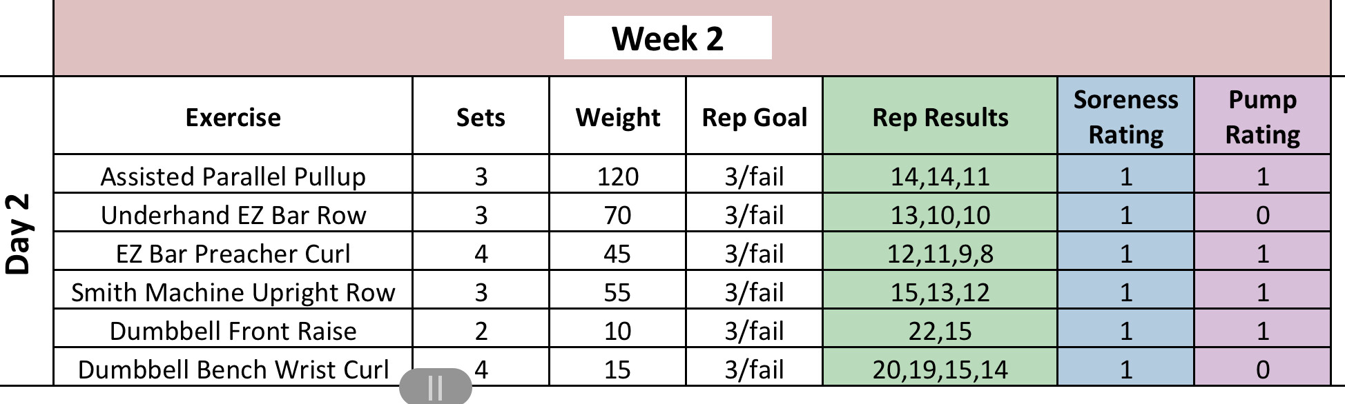Click the Soreness Rating header
Screen dimensions: 1345x404
pyautogui.click(x=1125, y=117)
